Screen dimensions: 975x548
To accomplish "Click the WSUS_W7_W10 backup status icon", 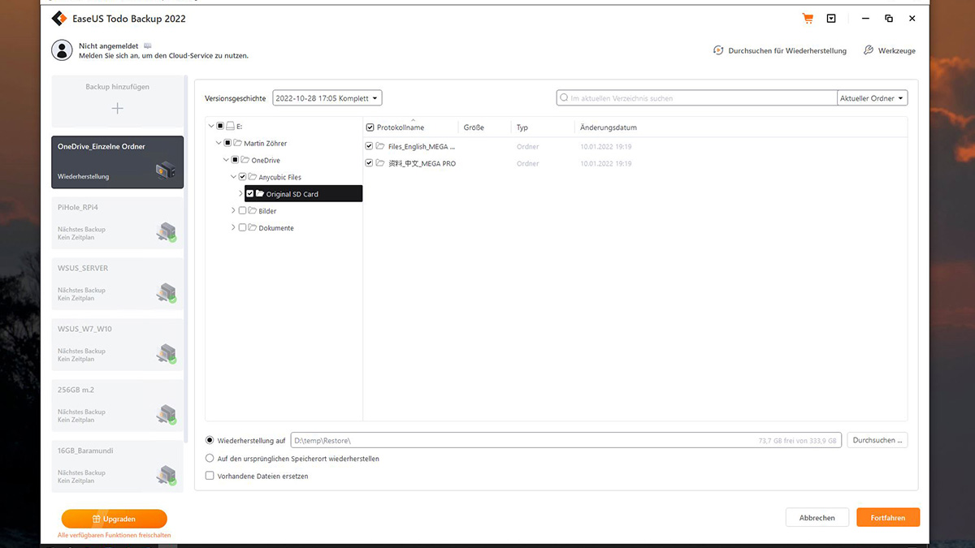I will [167, 355].
